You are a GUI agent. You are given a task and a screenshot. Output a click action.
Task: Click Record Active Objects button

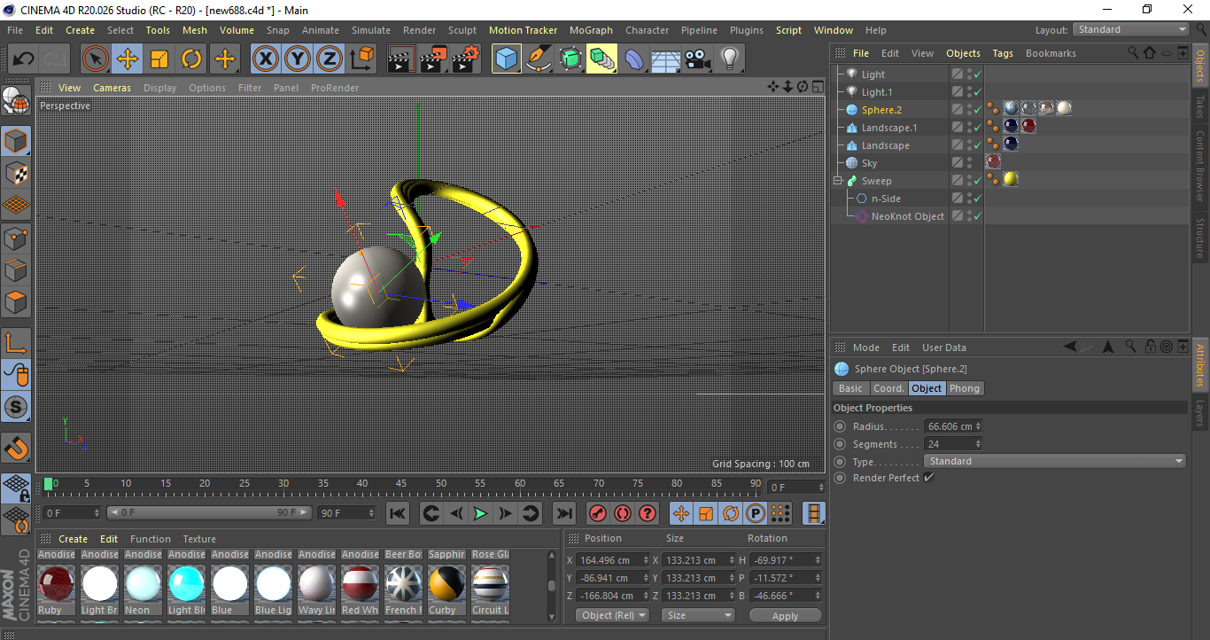coord(598,513)
